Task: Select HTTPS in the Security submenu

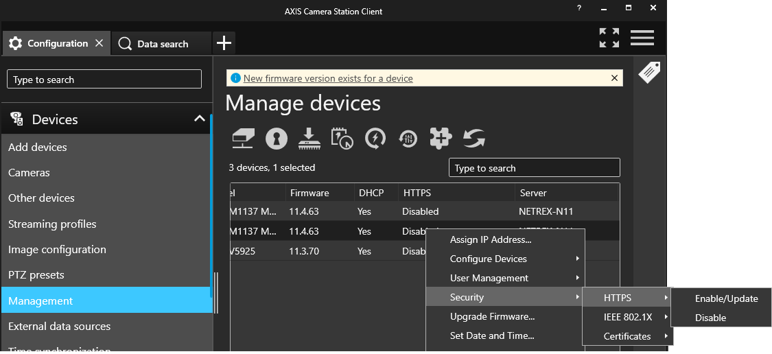Action: tap(627, 298)
